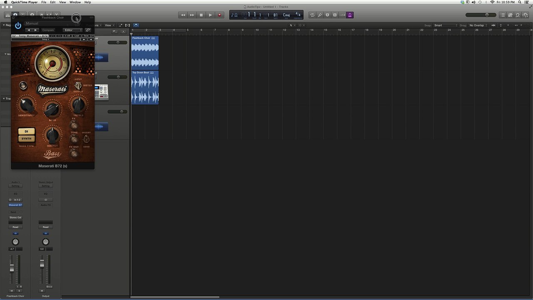Open Audio 1 channel Setting button
Screen dimensions: 533x300
tap(15, 186)
